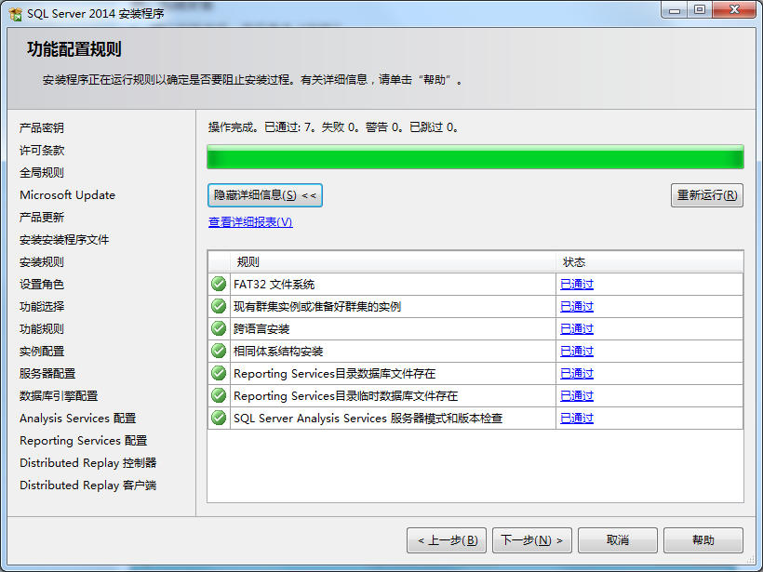Click green check icon for 相同体系结构安装
Screen dimensions: 763x572
(219, 351)
